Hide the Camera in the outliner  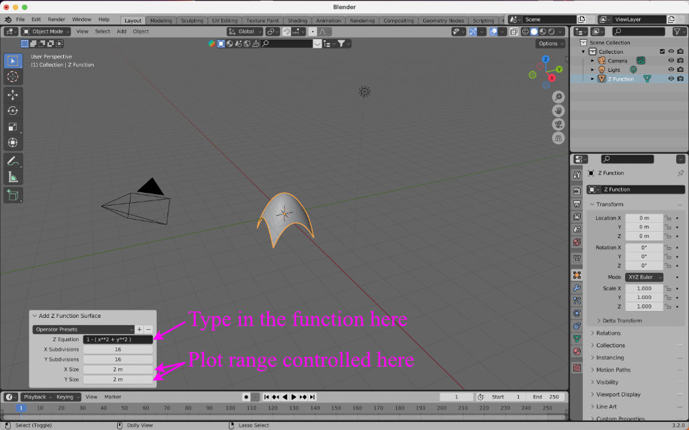pyautogui.click(x=671, y=60)
